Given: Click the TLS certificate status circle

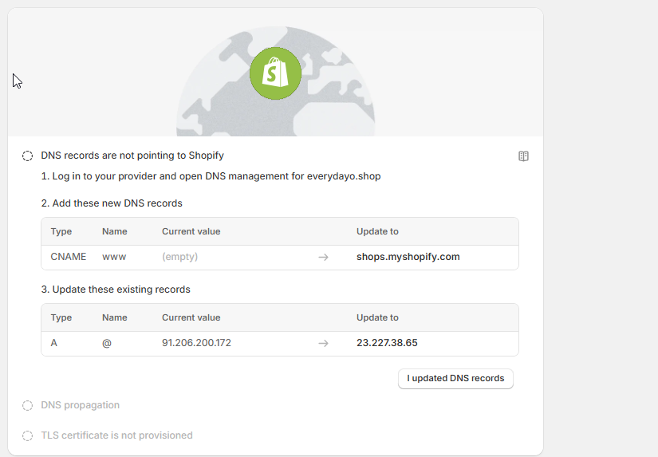Looking at the screenshot, I should point(27,436).
